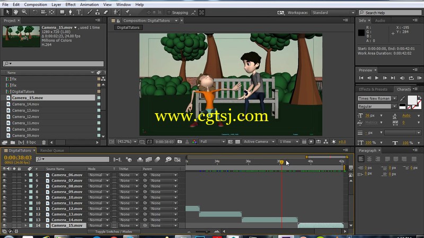The width and height of the screenshot is (424, 238).
Task: Enable motion blur icon in timeline header
Action: 157,160
